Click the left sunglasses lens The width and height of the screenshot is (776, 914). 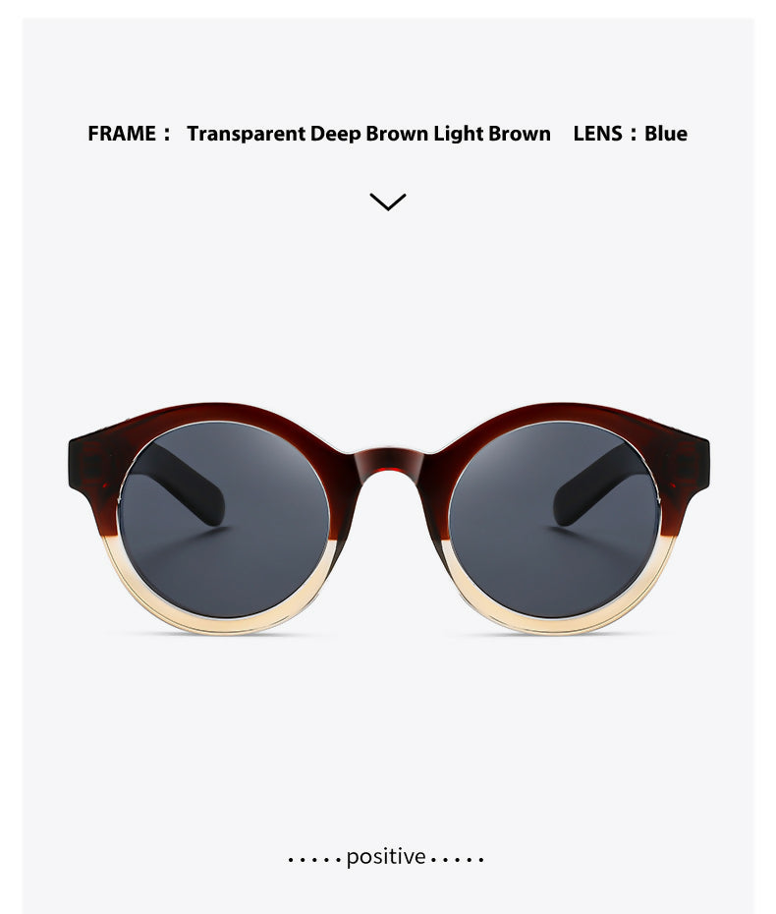coord(223,519)
